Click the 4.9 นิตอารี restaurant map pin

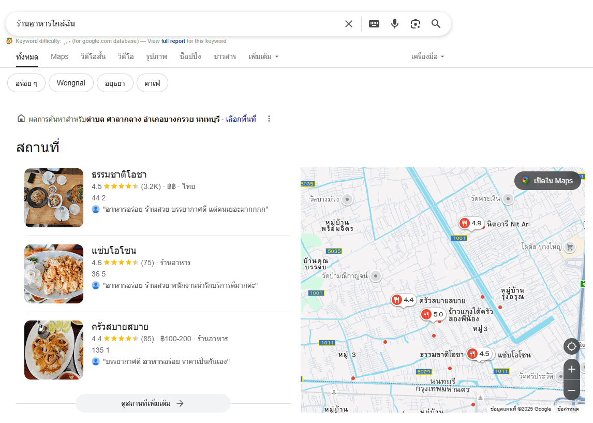point(471,224)
